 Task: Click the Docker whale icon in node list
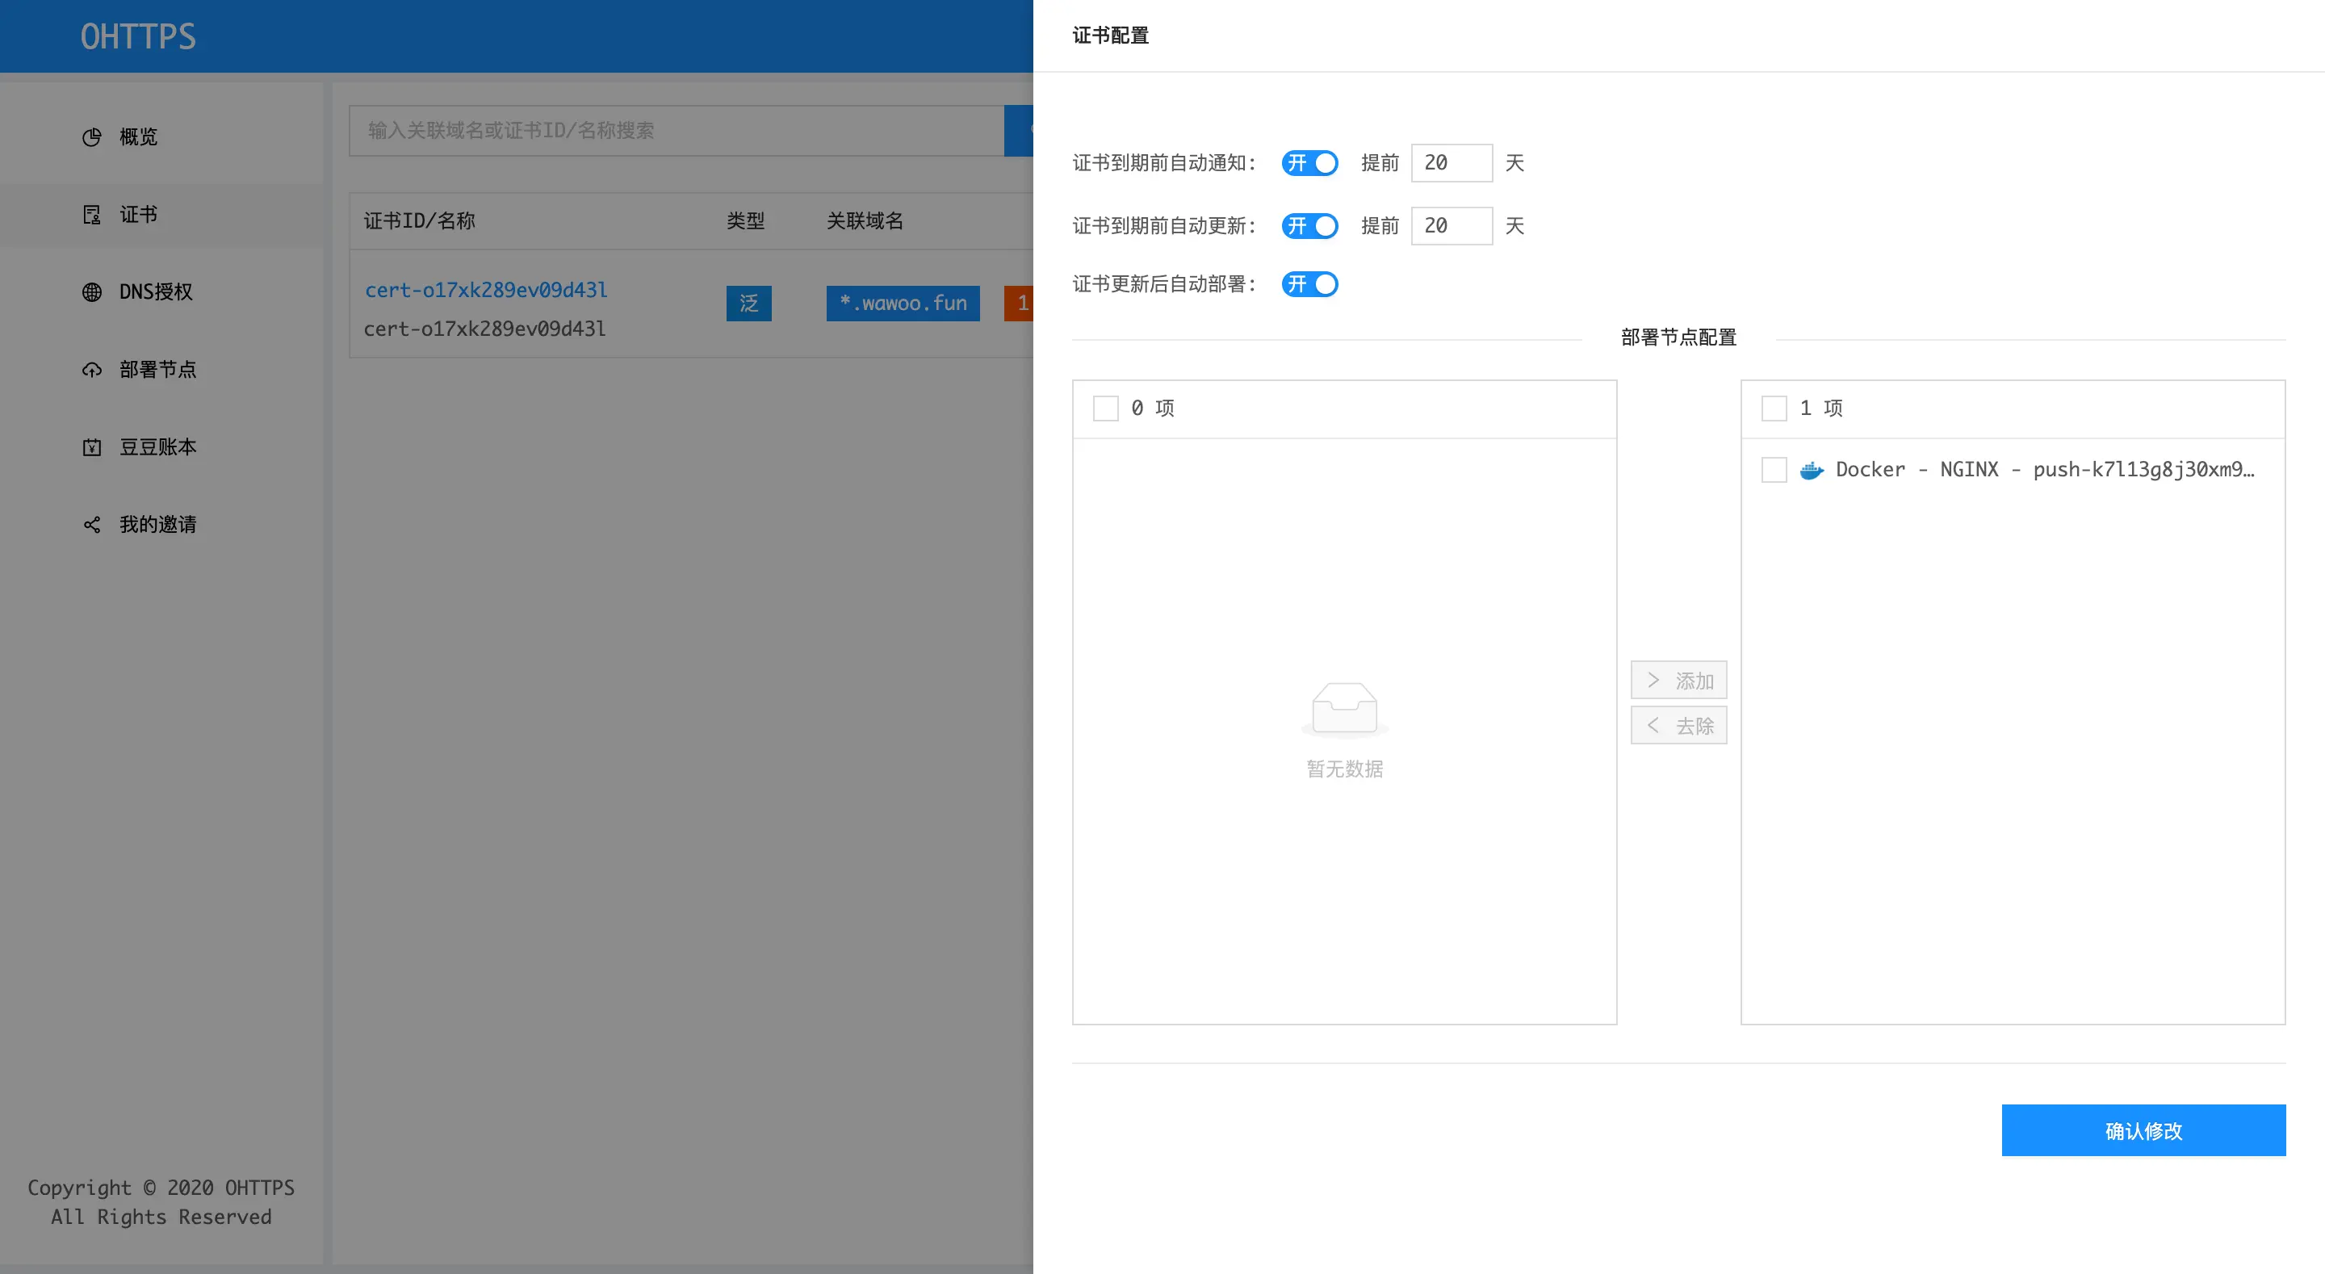(x=1811, y=470)
